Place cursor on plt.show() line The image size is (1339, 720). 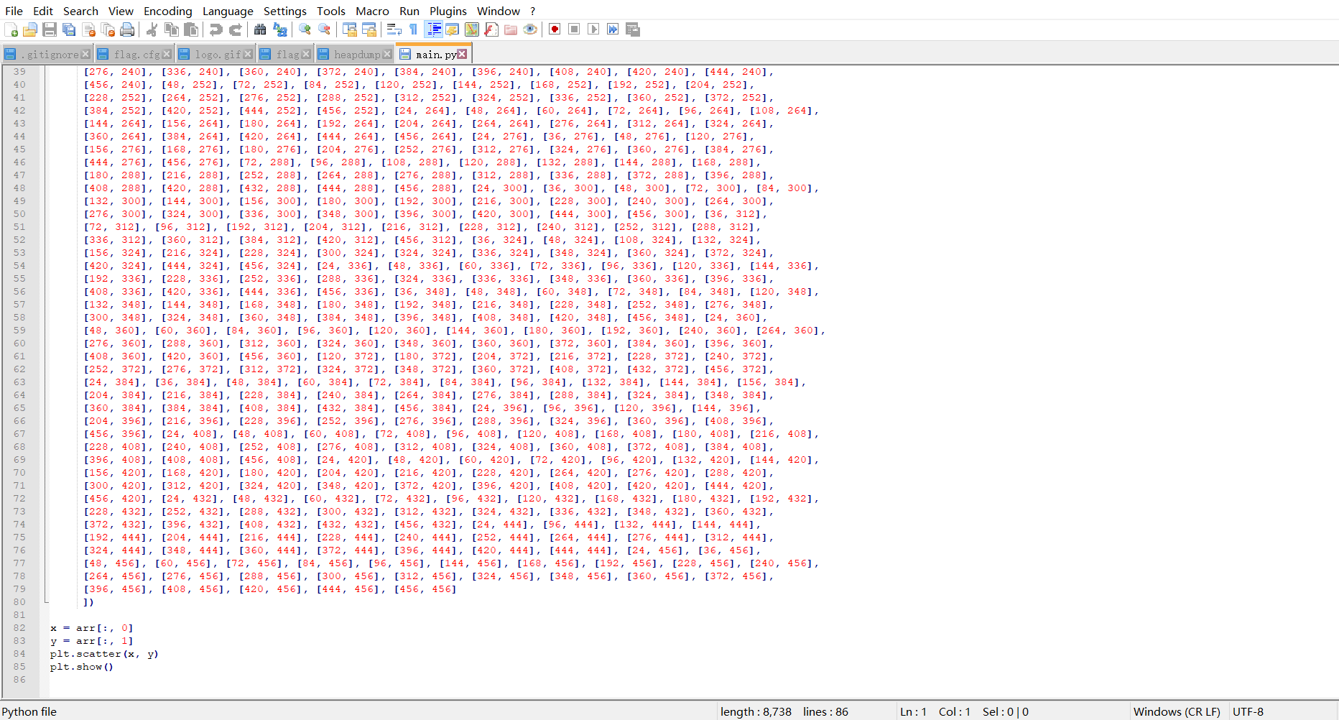82,667
